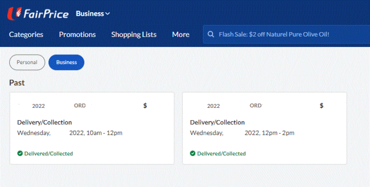Click ORD number on the second order

256,106
